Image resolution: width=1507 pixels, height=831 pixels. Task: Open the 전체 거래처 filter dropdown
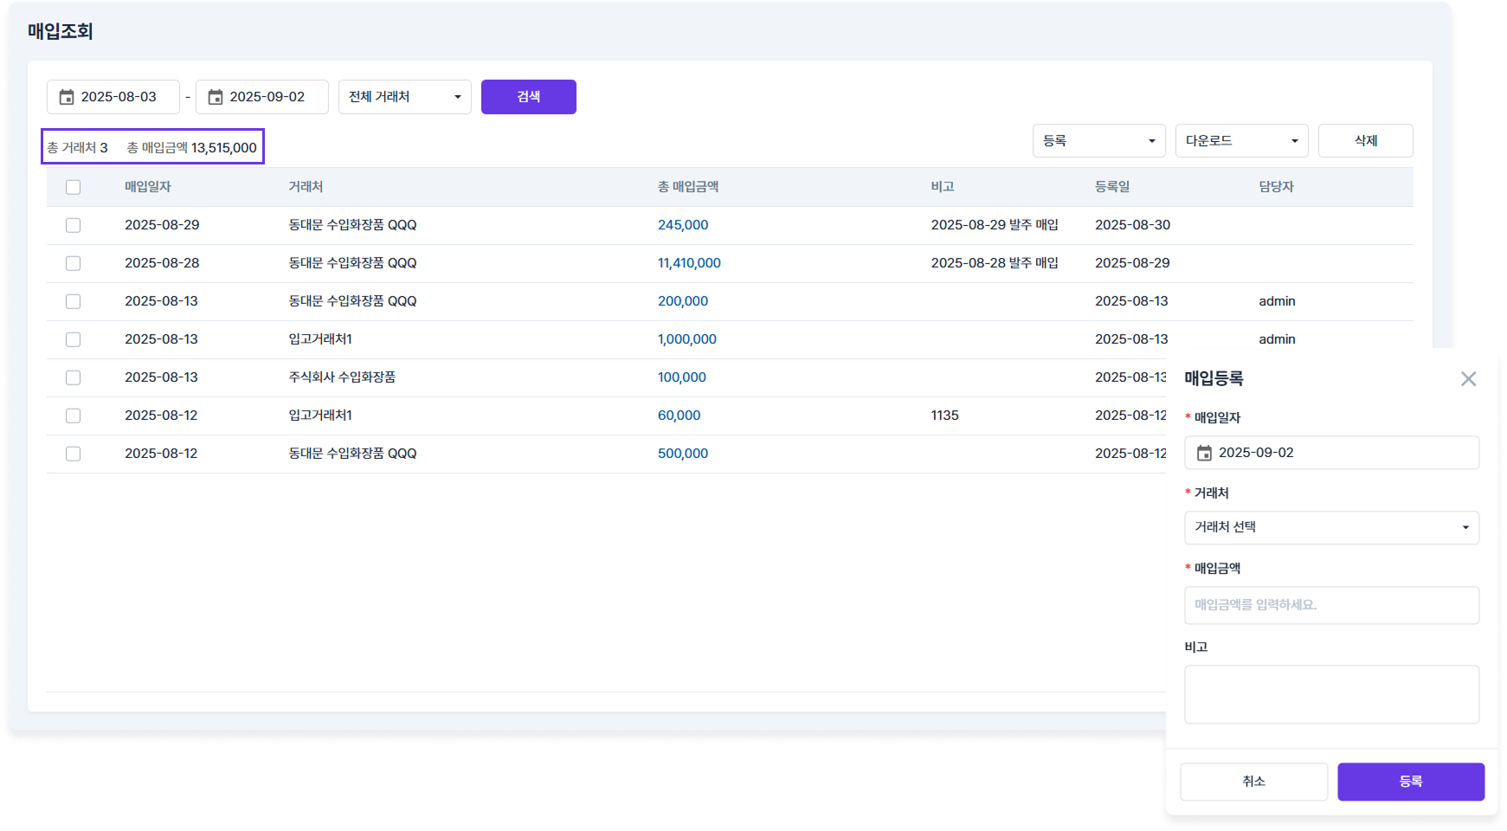click(404, 97)
